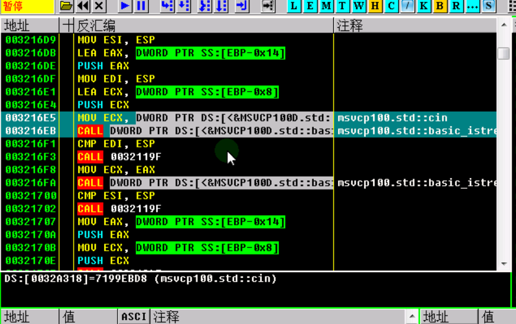Open Threads window (T button)
The height and width of the screenshot is (324, 516).
[342, 6]
